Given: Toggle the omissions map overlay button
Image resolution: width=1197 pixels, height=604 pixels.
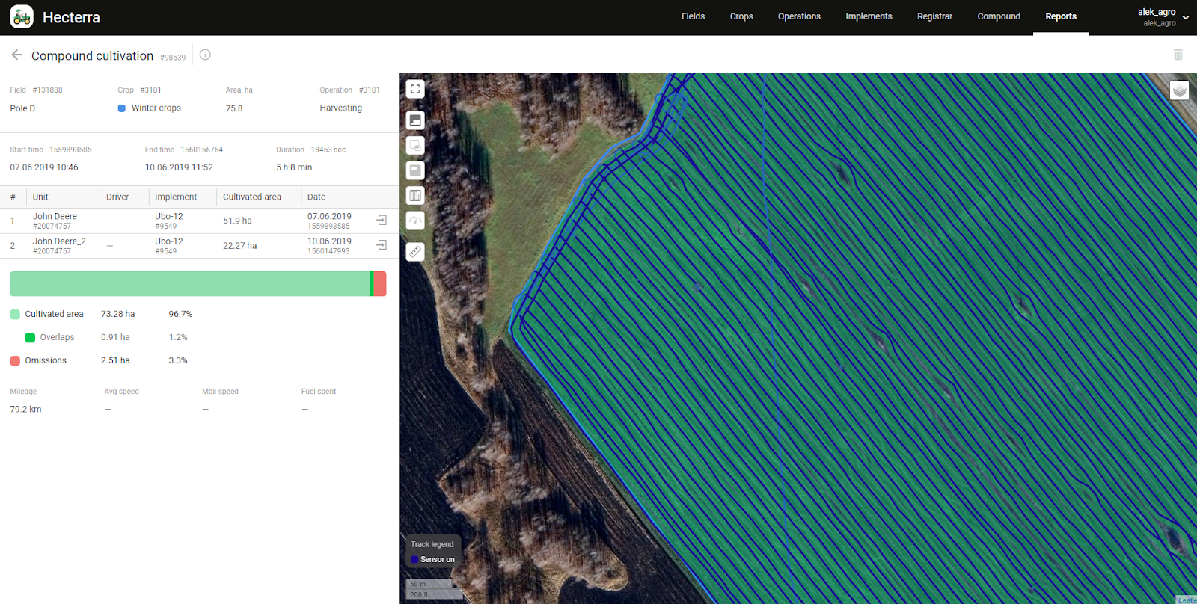Looking at the screenshot, I should click(415, 170).
